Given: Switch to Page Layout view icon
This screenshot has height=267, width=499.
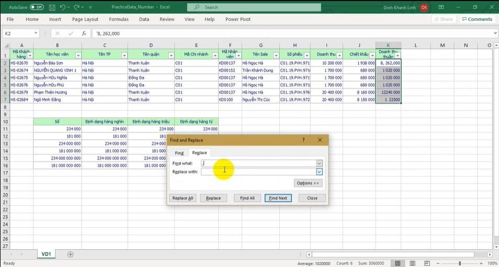Looking at the screenshot, I should [x=413, y=263].
